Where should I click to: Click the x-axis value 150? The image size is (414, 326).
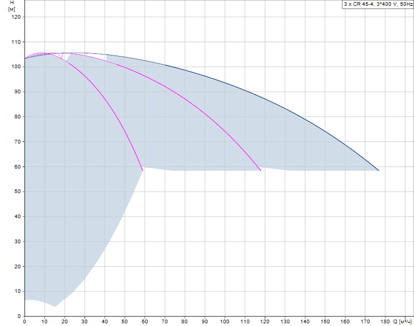point(325,322)
